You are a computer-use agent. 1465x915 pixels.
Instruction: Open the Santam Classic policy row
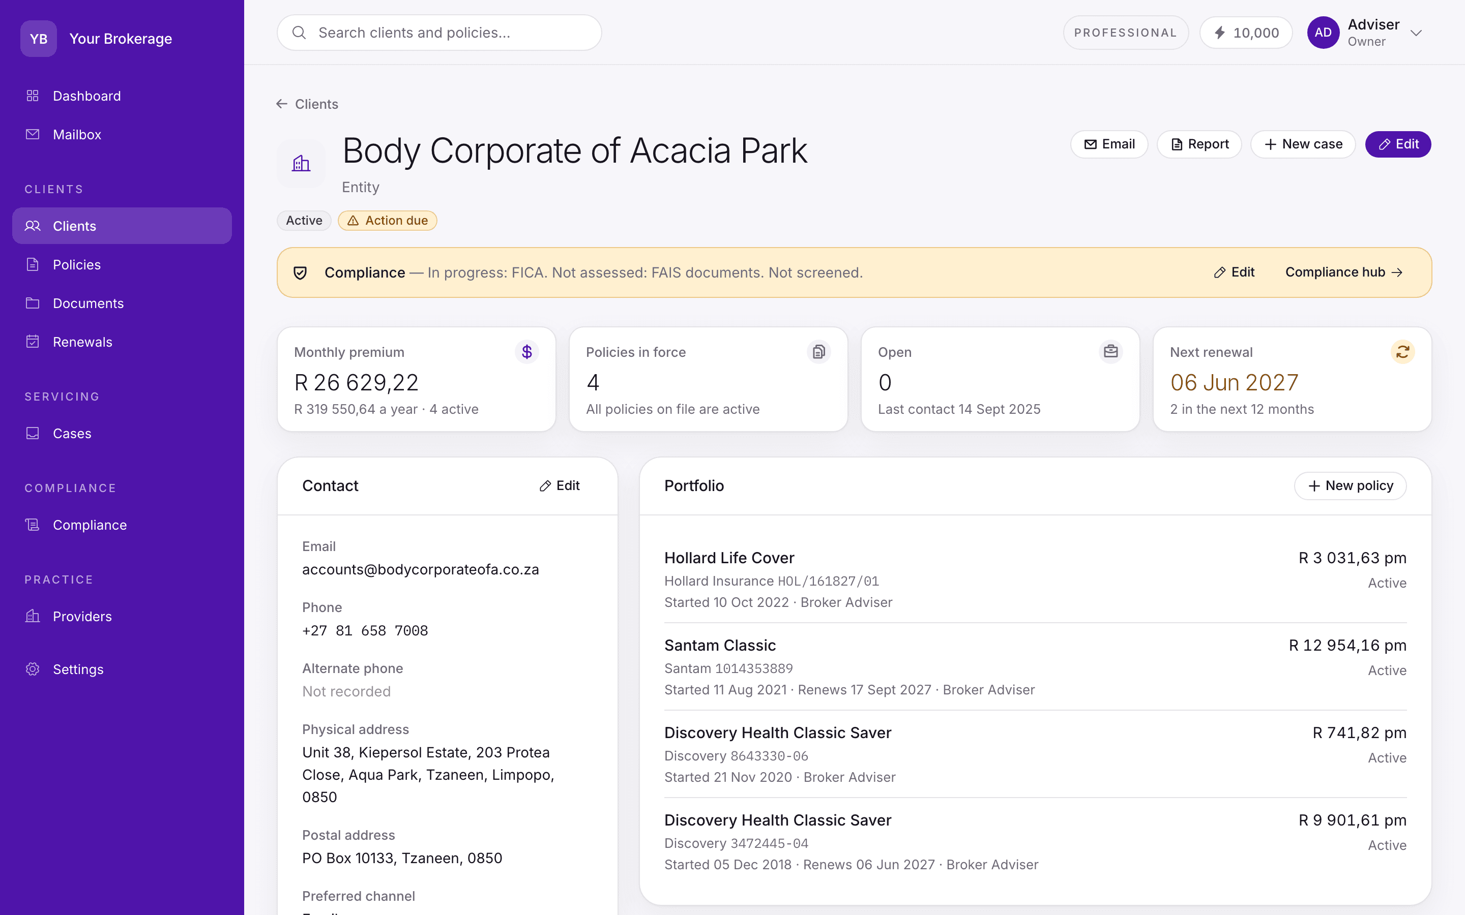(x=1035, y=666)
